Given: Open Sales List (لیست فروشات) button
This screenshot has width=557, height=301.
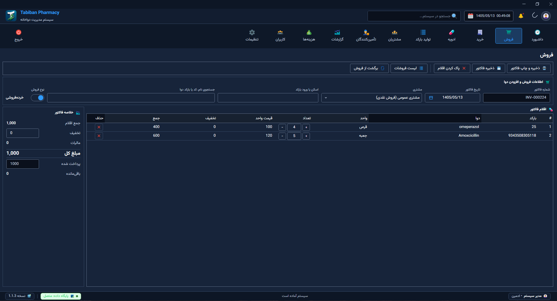Looking at the screenshot, I should click(x=409, y=68).
